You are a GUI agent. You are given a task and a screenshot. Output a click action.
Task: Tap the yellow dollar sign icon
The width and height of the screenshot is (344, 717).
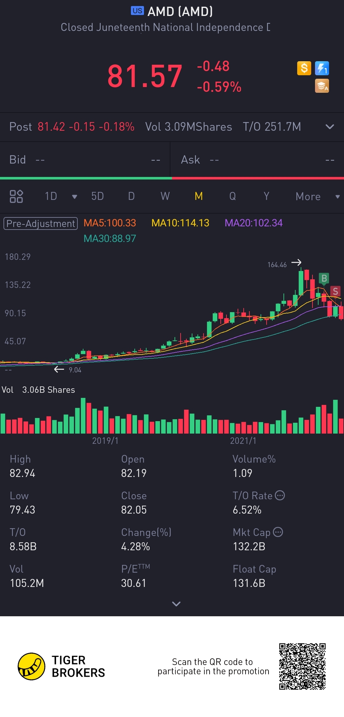tap(304, 68)
